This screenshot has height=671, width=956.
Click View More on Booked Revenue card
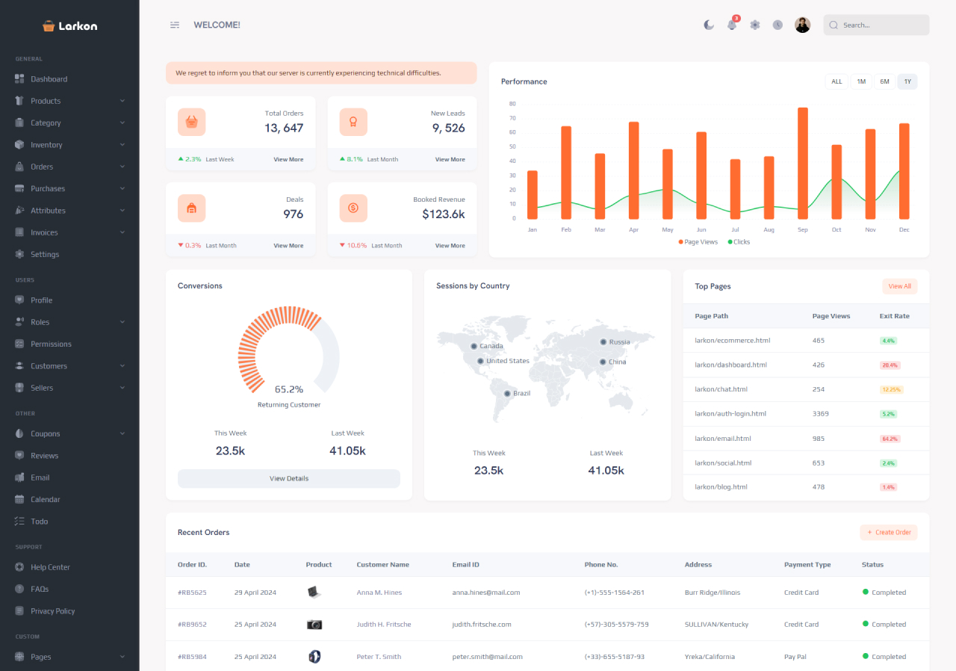(450, 245)
